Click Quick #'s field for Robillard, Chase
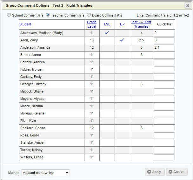This screenshot has width=193, height=180. (164, 128)
